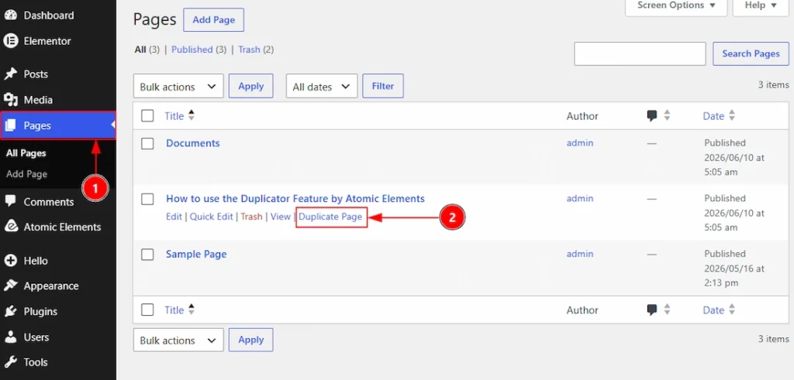Viewport: 794px width, 380px height.
Task: Click the comments bubble icon in table header
Action: pyautogui.click(x=652, y=116)
